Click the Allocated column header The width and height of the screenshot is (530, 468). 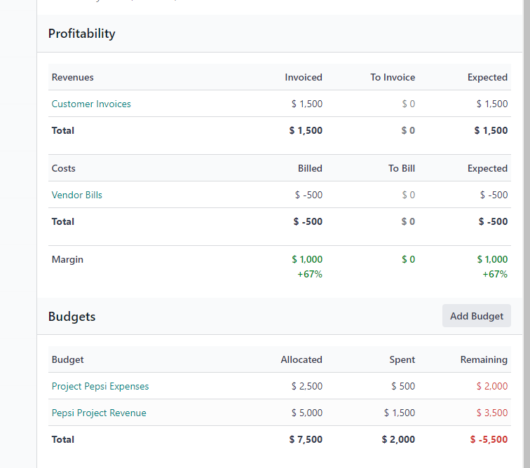tap(301, 359)
